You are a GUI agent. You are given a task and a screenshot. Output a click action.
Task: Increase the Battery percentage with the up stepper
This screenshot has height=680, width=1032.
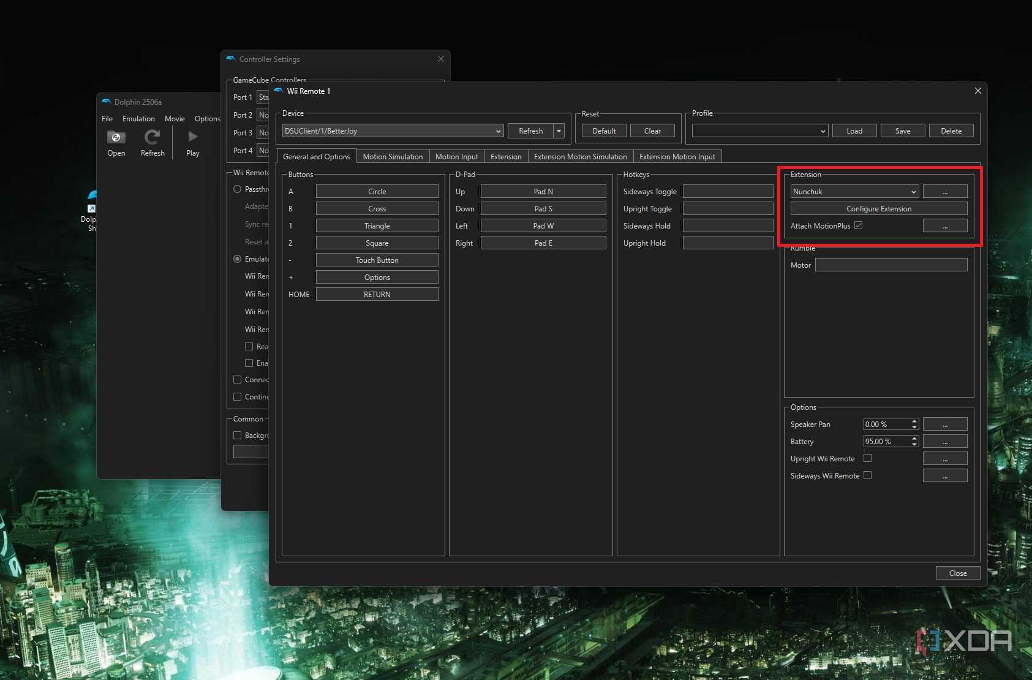(914, 439)
